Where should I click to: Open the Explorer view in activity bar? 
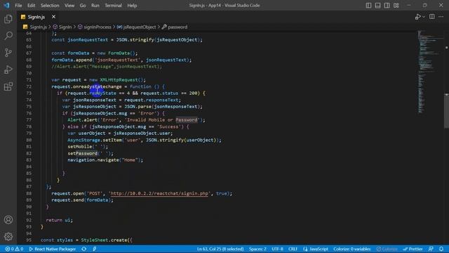8,19
